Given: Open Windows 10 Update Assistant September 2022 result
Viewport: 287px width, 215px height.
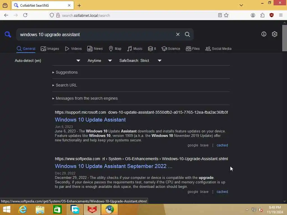Looking at the screenshot, I should click(x=114, y=166).
